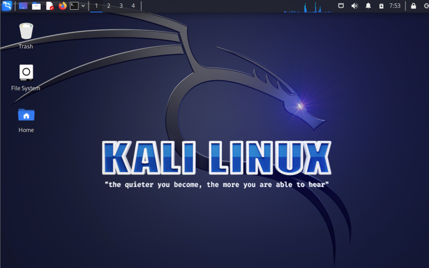Open the terminal emulator icon
Viewport: 429px width, 268px height.
pyautogui.click(x=74, y=6)
